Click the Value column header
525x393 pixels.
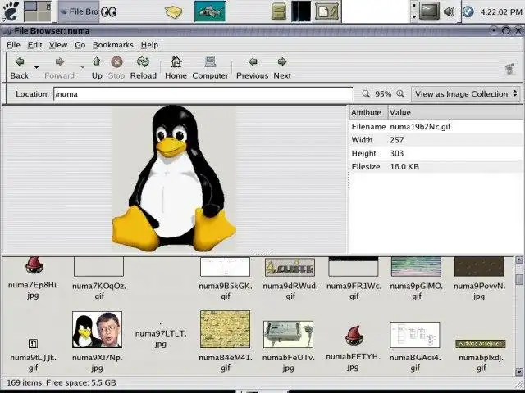tap(456, 112)
